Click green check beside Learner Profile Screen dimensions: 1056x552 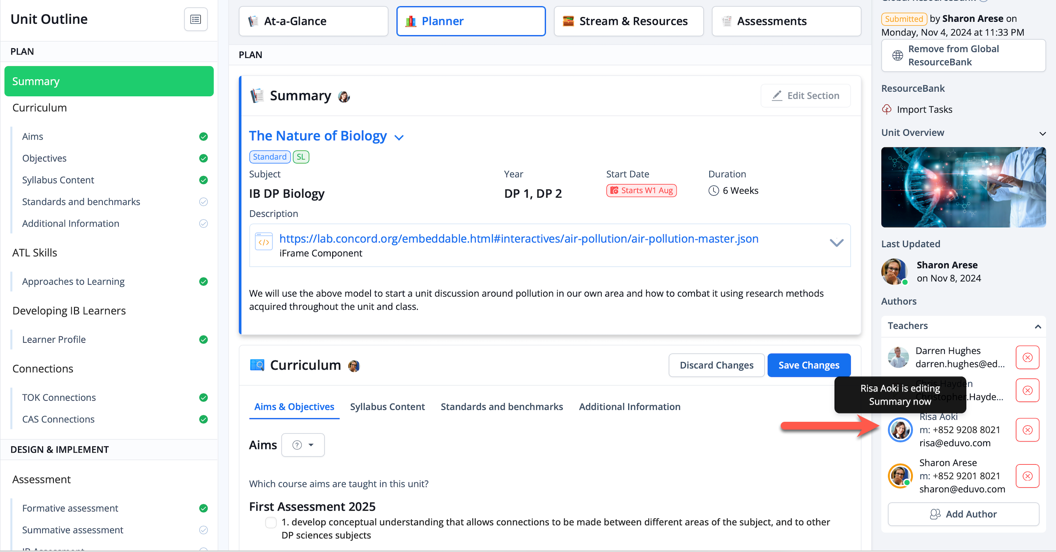click(x=203, y=339)
